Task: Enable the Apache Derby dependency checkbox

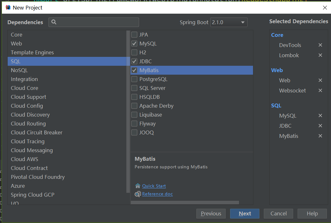Action: [x=134, y=106]
